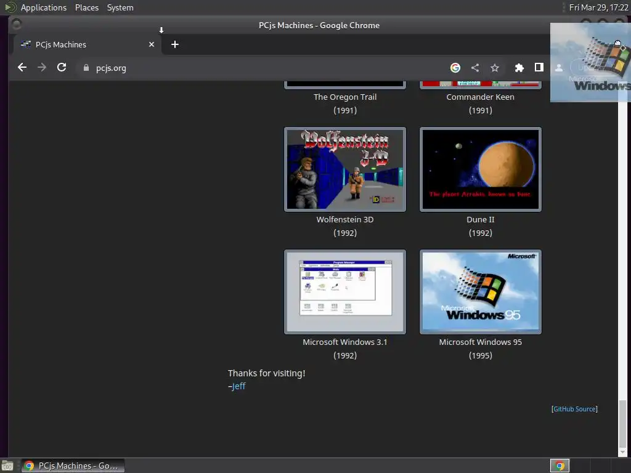Click the scrollbar down arrow

point(622,453)
